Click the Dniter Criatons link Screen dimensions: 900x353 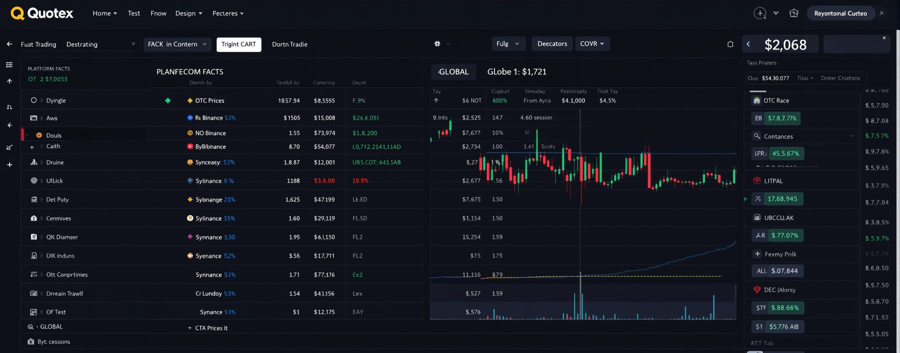(840, 78)
